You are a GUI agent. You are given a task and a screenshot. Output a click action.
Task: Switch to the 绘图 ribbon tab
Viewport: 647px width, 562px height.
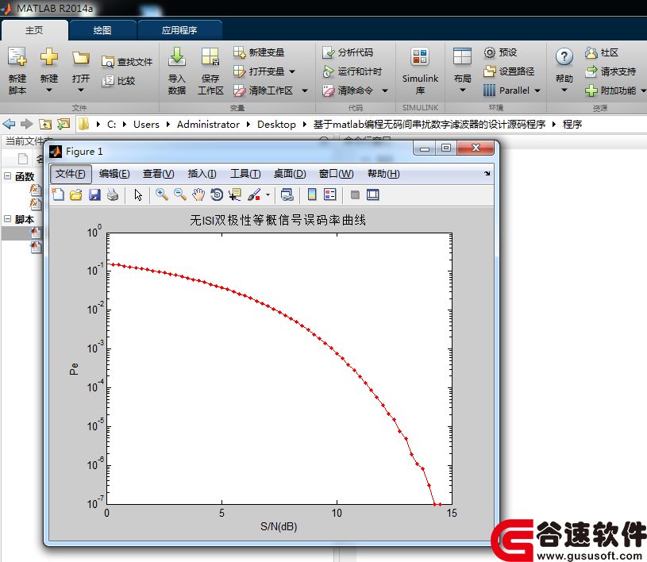click(x=102, y=30)
